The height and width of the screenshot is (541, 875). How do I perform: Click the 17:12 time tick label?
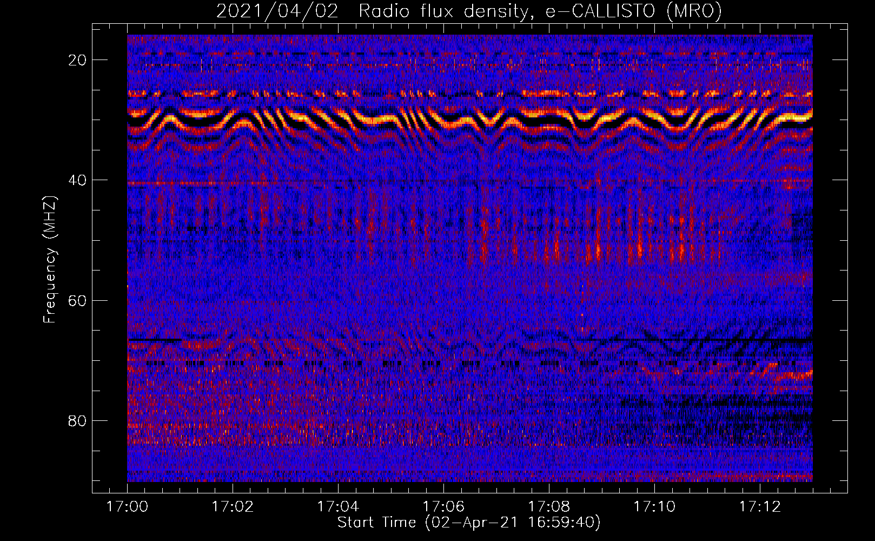click(x=760, y=506)
